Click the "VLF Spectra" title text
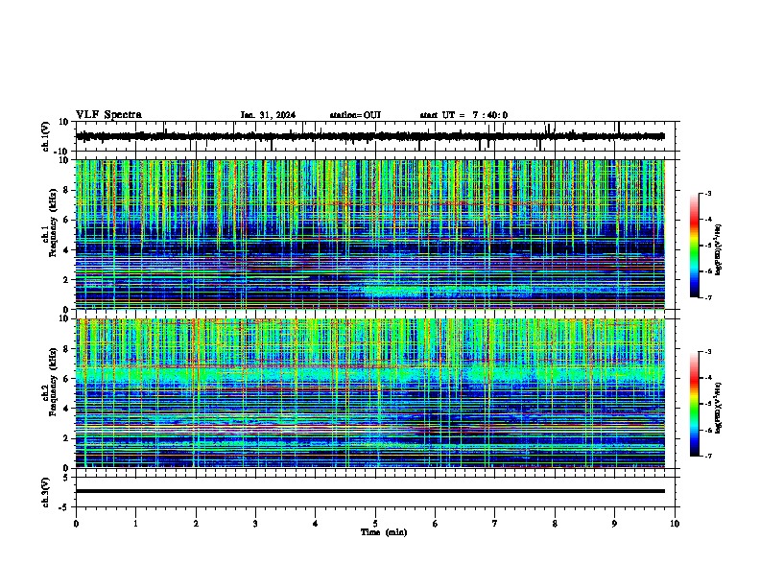Viewport: 760px width, 587px height. 108,114
